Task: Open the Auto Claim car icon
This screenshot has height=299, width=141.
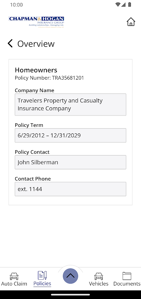Action: coord(14,276)
